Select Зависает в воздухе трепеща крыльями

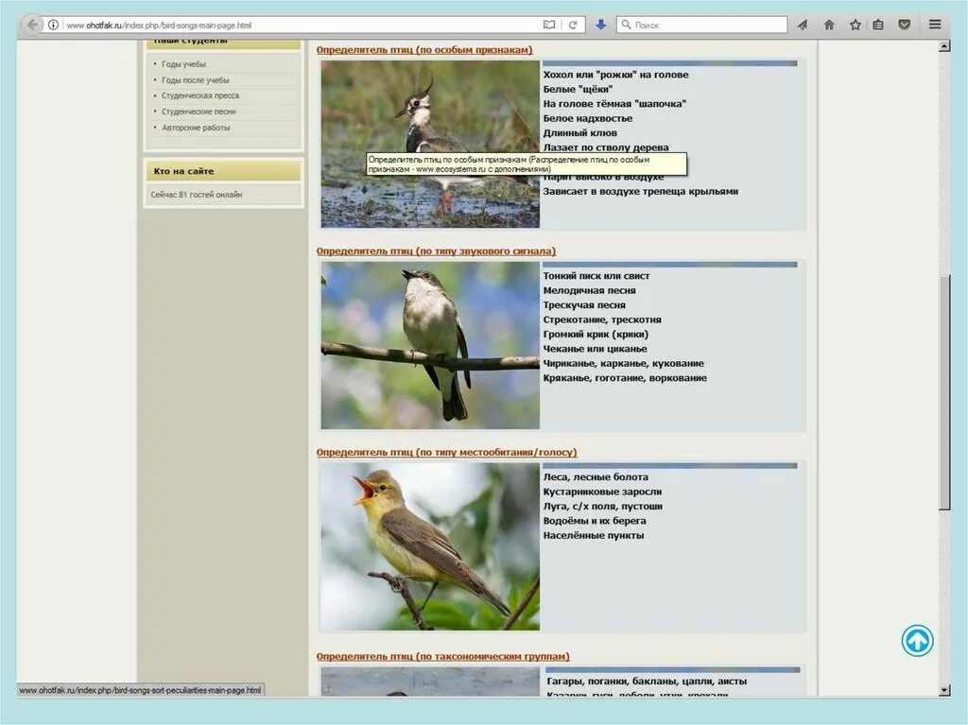640,192
